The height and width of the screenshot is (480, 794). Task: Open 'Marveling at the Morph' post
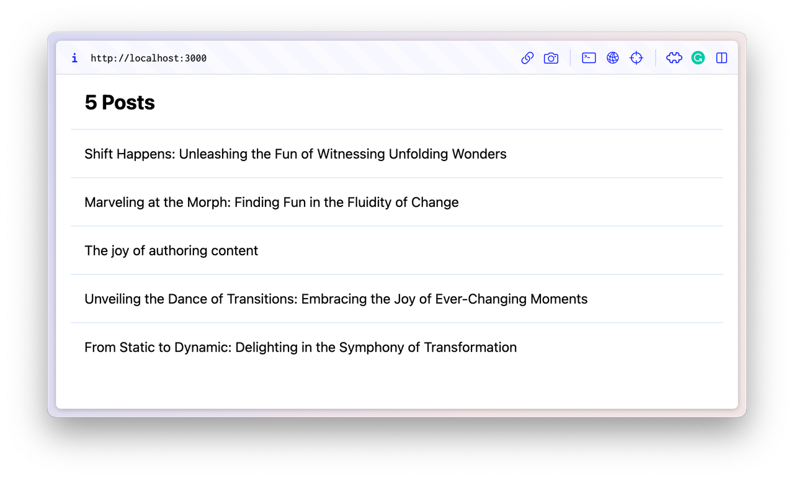click(272, 202)
